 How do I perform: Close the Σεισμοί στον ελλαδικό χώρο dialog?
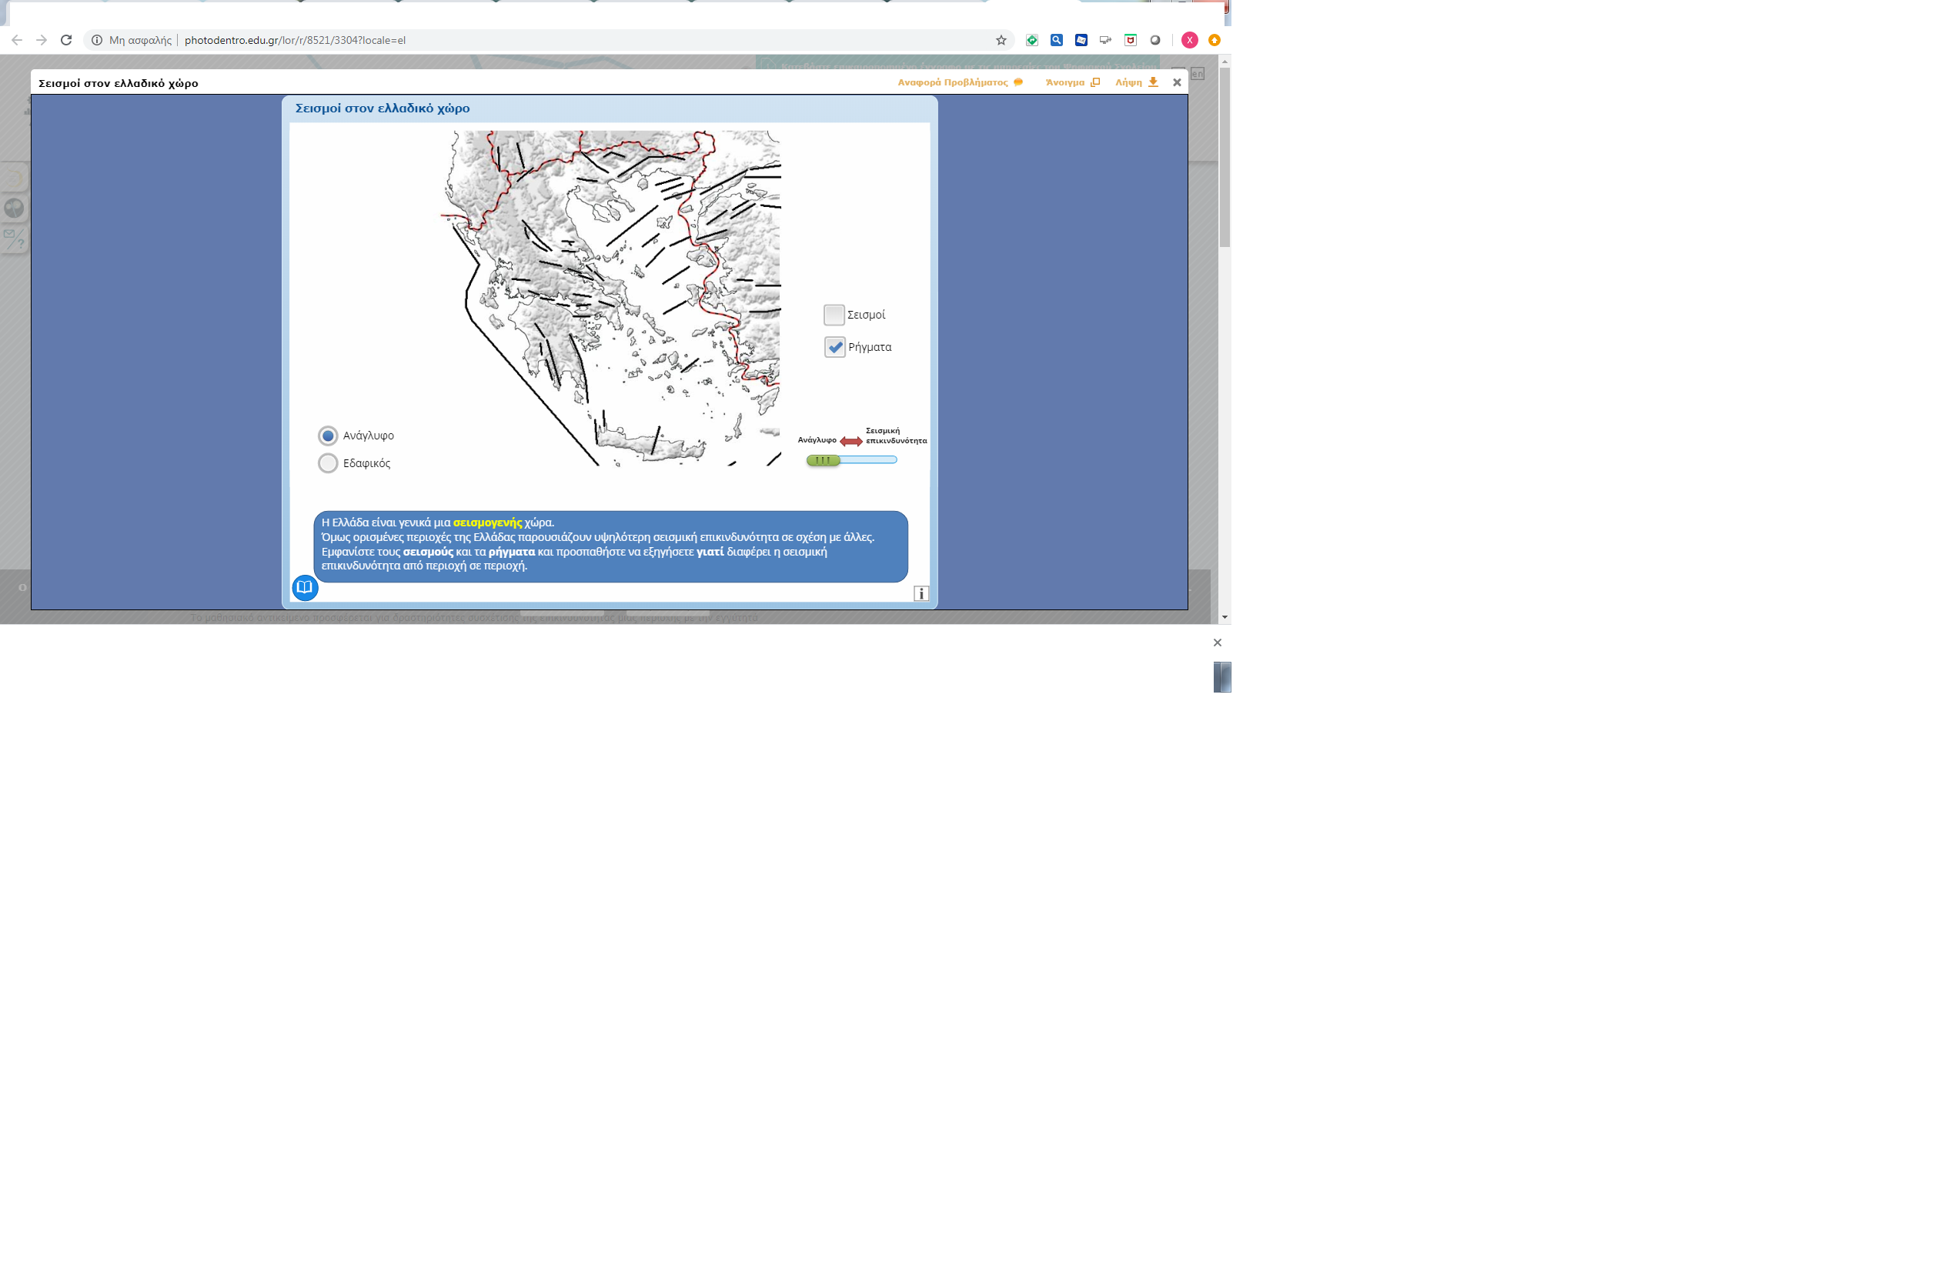(x=1177, y=83)
